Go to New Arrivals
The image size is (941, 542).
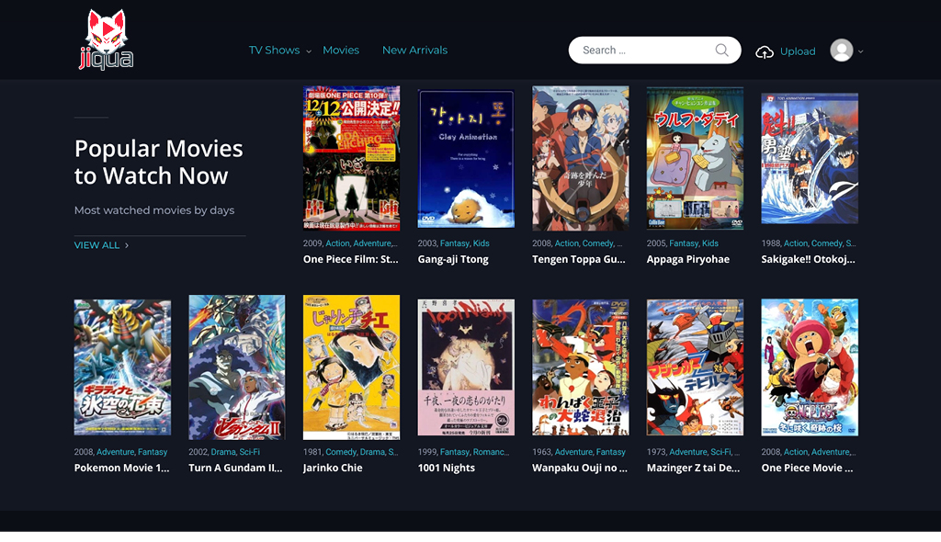click(414, 51)
